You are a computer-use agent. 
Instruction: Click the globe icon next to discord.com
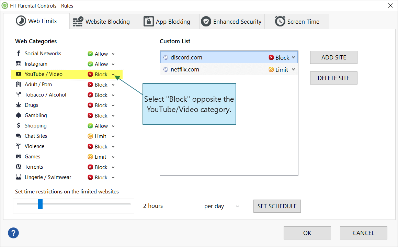point(166,57)
